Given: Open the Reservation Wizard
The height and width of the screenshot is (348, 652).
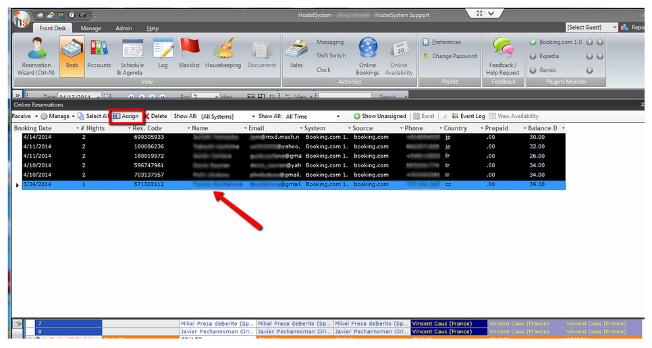Looking at the screenshot, I should (36, 56).
